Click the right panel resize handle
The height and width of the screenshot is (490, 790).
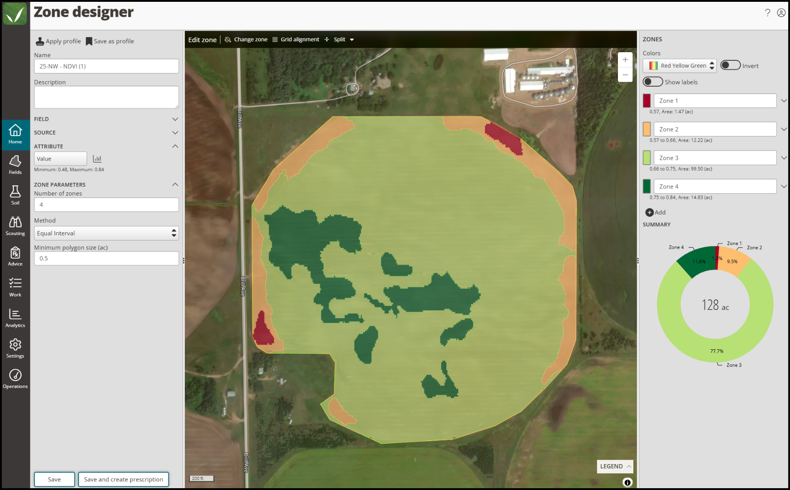[638, 260]
